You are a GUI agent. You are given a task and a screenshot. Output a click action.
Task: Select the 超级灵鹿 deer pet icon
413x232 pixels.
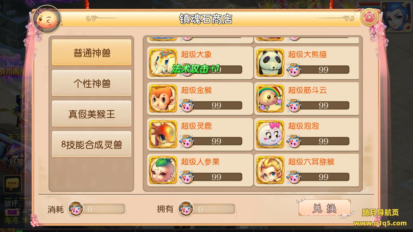[x=163, y=134]
